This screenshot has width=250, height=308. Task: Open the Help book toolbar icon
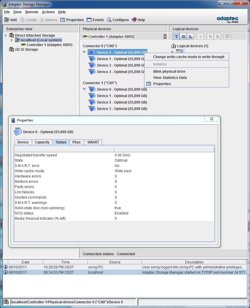click(x=134, y=20)
